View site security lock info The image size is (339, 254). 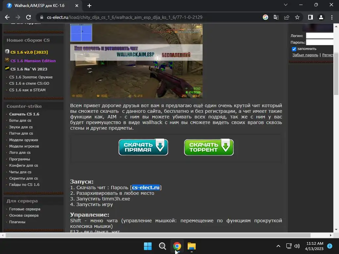pyautogui.click(x=42, y=17)
